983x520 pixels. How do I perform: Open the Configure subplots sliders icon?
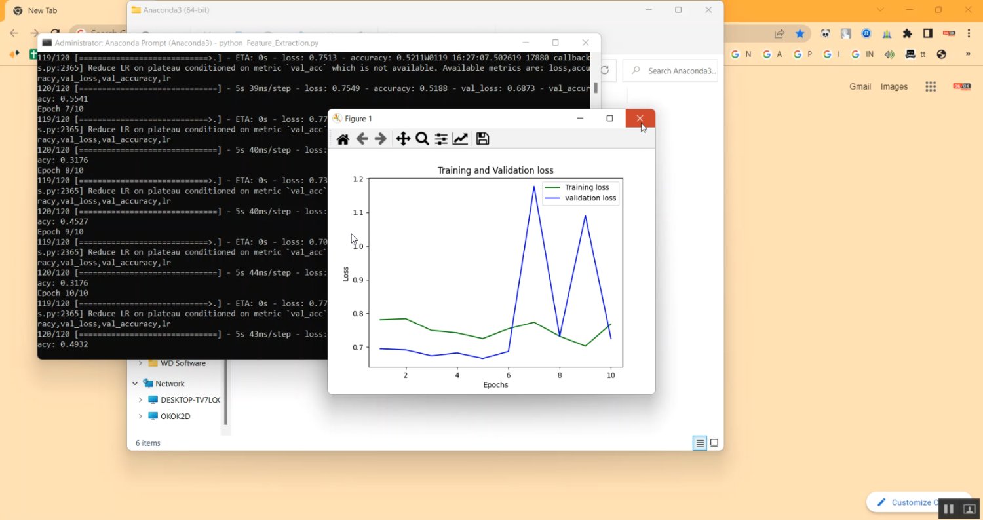click(441, 139)
